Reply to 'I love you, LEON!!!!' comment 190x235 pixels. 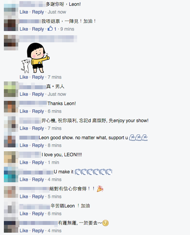point(38,162)
